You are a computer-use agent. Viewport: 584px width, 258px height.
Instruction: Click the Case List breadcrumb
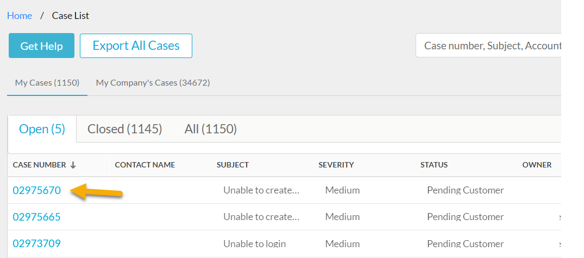pyautogui.click(x=71, y=16)
